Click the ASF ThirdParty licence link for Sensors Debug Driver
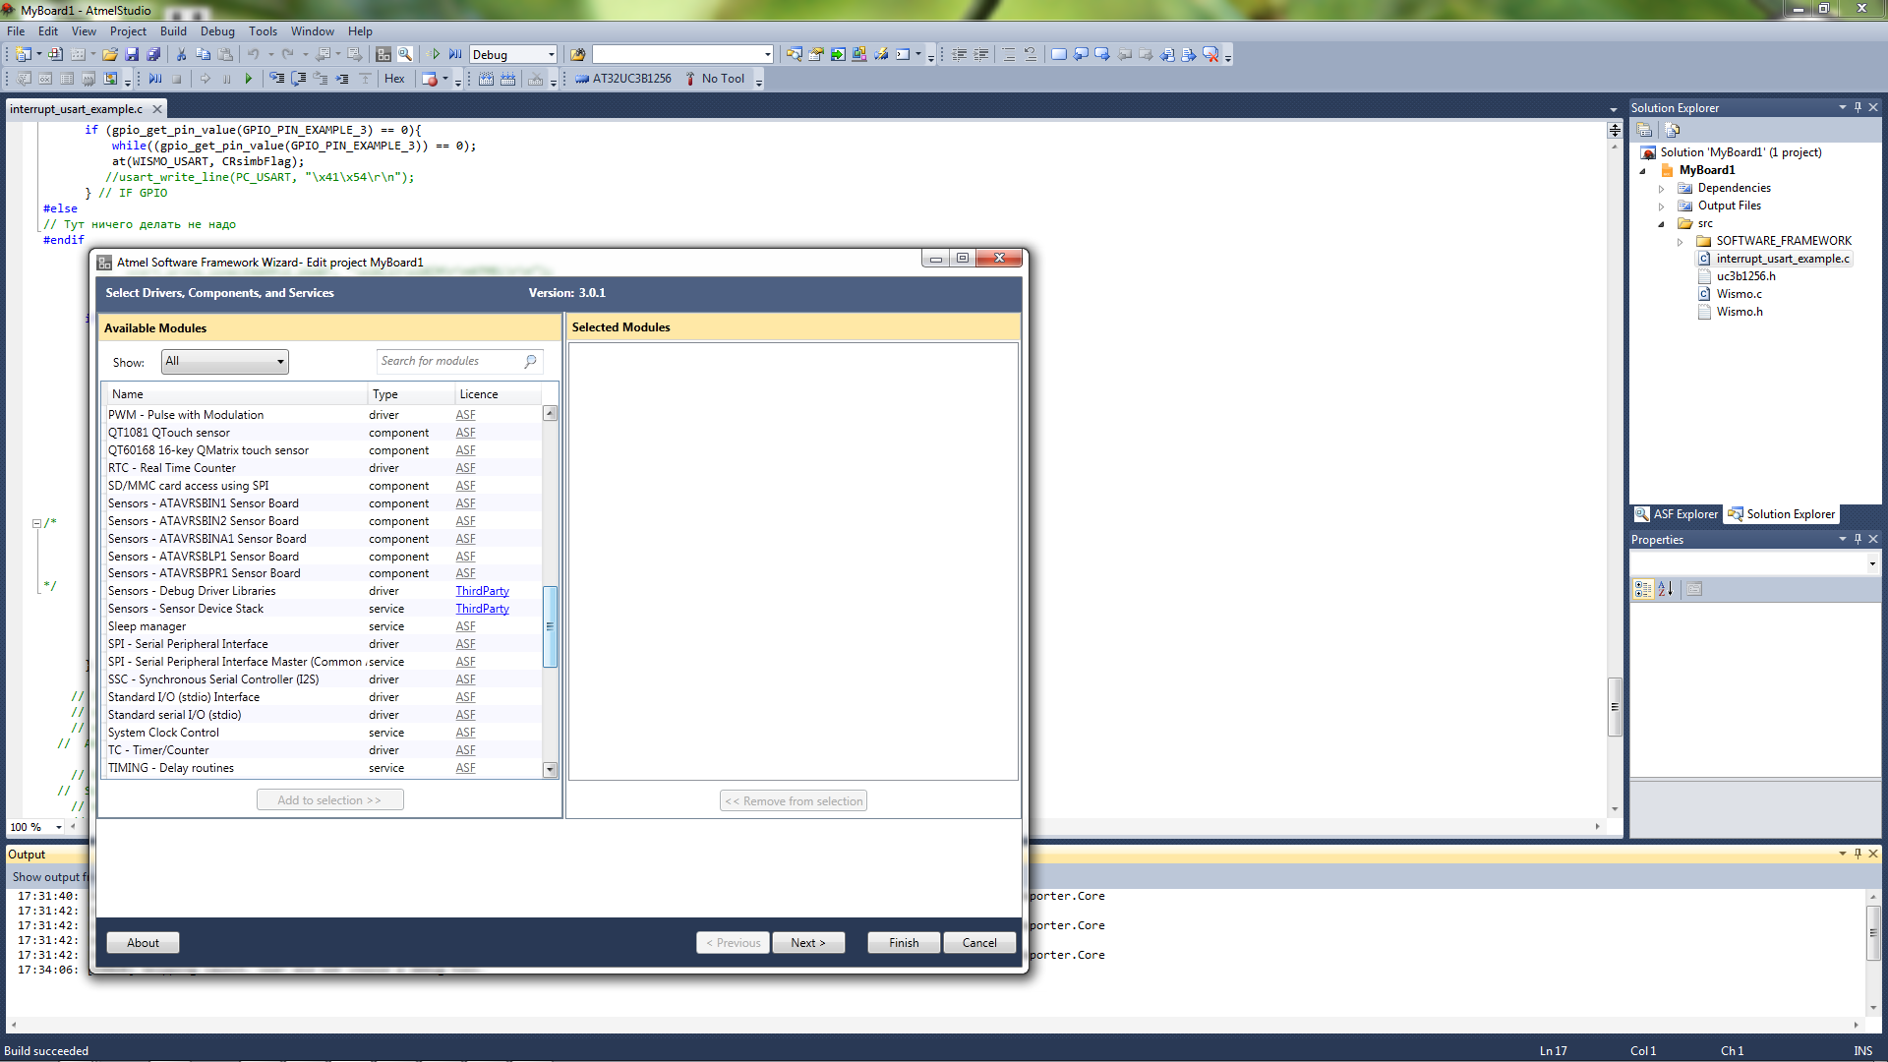This screenshot has height=1062, width=1888. pos(481,591)
